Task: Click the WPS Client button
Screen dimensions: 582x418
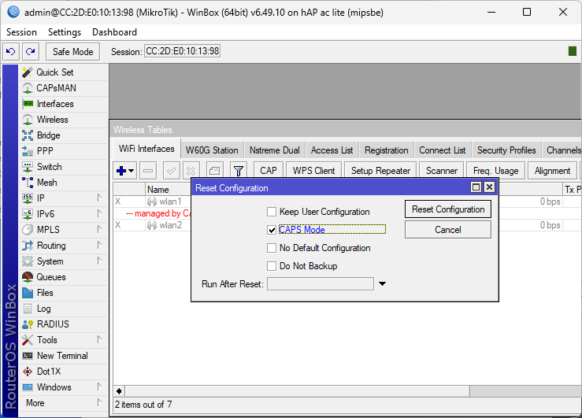Action: [x=313, y=171]
